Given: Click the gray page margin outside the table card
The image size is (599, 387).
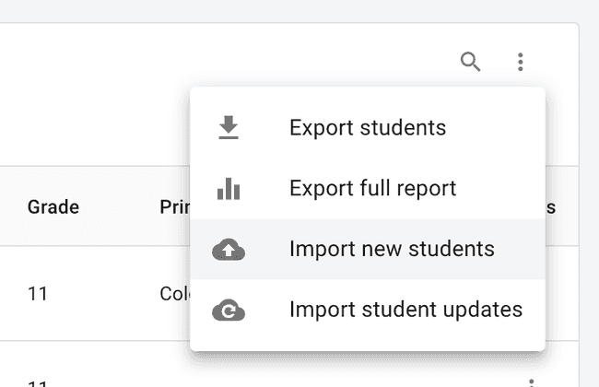Looking at the screenshot, I should (x=589, y=184).
